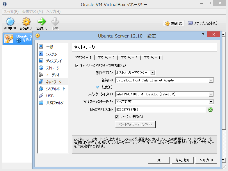
Task: Click the VirtualBox cube icon in title bar
Action: point(5,4)
